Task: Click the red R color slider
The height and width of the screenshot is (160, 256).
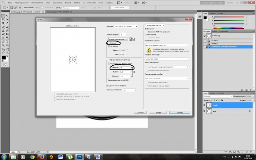Action: (x=229, y=17)
